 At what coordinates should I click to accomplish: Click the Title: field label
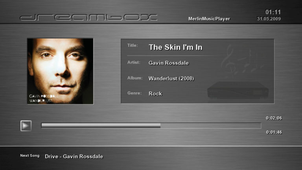click(133, 46)
